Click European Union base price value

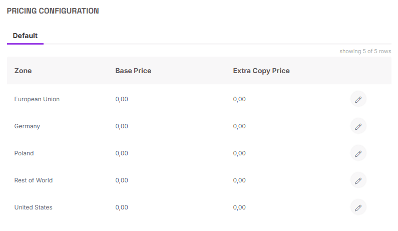coord(122,99)
